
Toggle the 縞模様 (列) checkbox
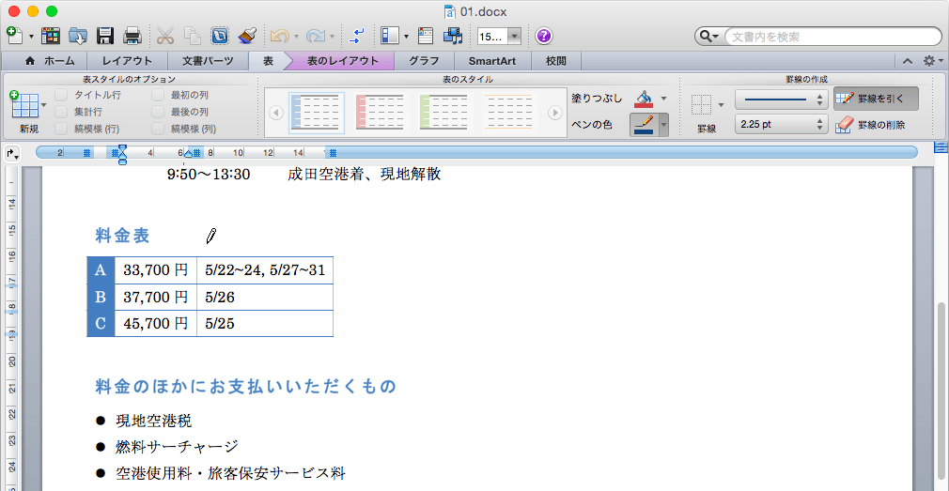click(x=158, y=129)
